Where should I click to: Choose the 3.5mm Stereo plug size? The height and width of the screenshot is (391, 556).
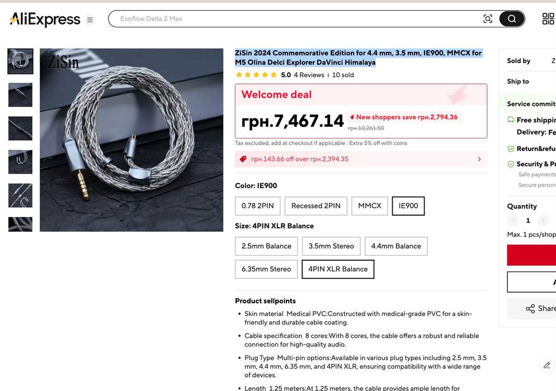pyautogui.click(x=331, y=246)
